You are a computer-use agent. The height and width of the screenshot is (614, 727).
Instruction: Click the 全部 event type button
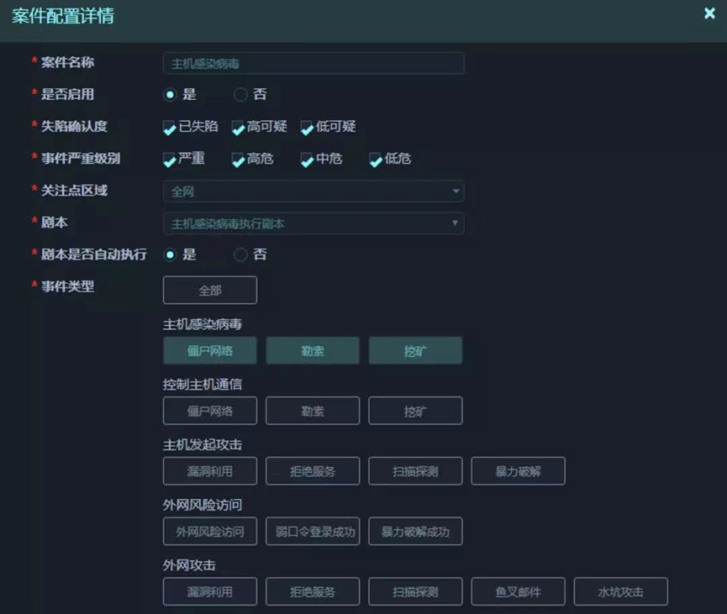click(209, 289)
